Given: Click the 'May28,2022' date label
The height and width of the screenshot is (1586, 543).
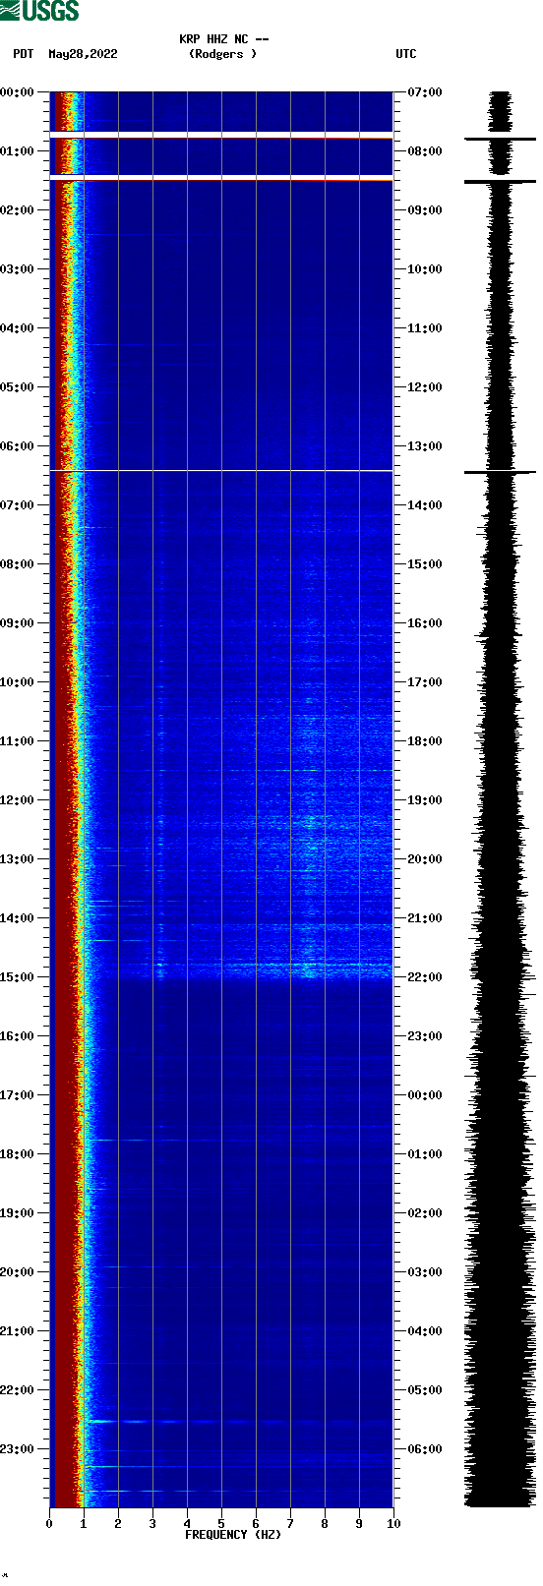Looking at the screenshot, I should click(83, 54).
